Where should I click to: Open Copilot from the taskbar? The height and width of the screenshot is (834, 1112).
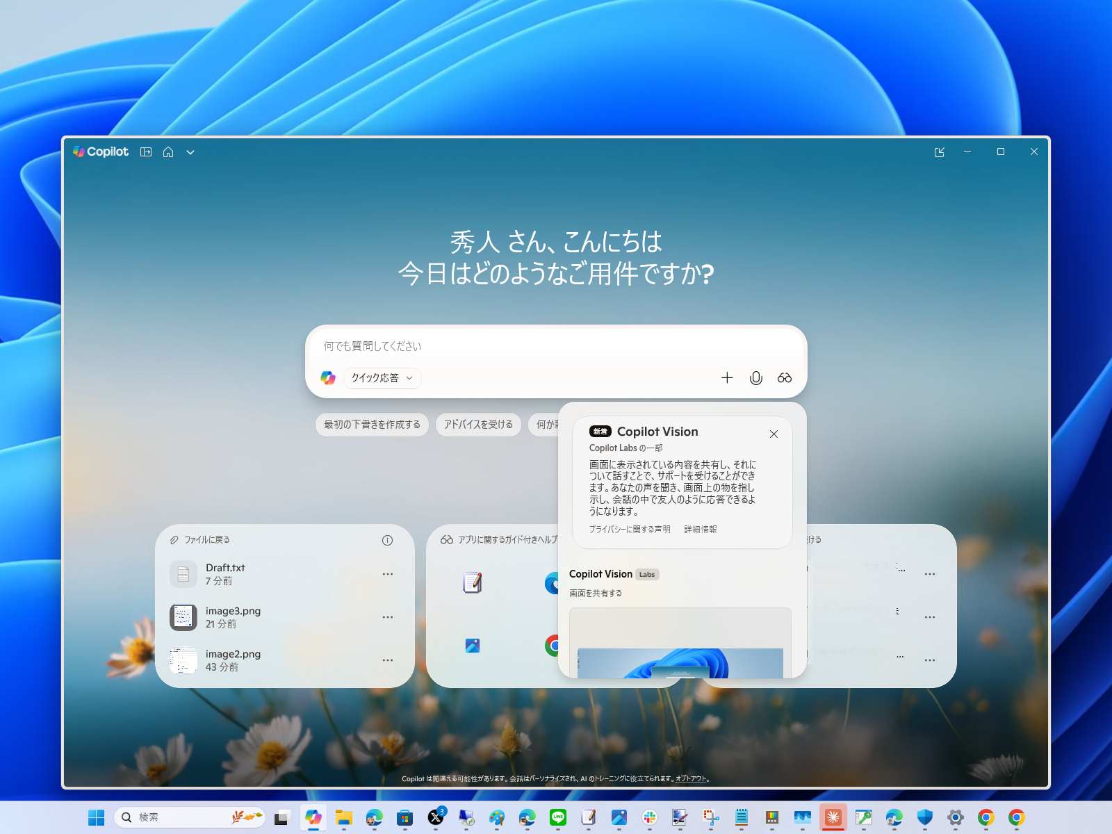point(313,817)
